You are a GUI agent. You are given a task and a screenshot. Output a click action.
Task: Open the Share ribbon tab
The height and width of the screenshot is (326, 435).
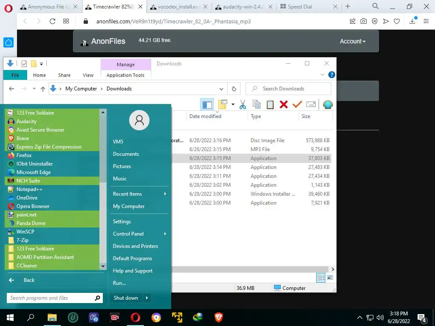64,75
